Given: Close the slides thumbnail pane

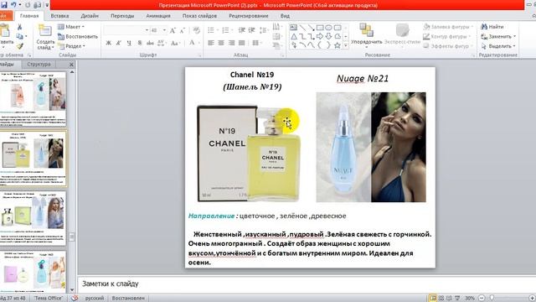Looking at the screenshot, I should 71,65.
